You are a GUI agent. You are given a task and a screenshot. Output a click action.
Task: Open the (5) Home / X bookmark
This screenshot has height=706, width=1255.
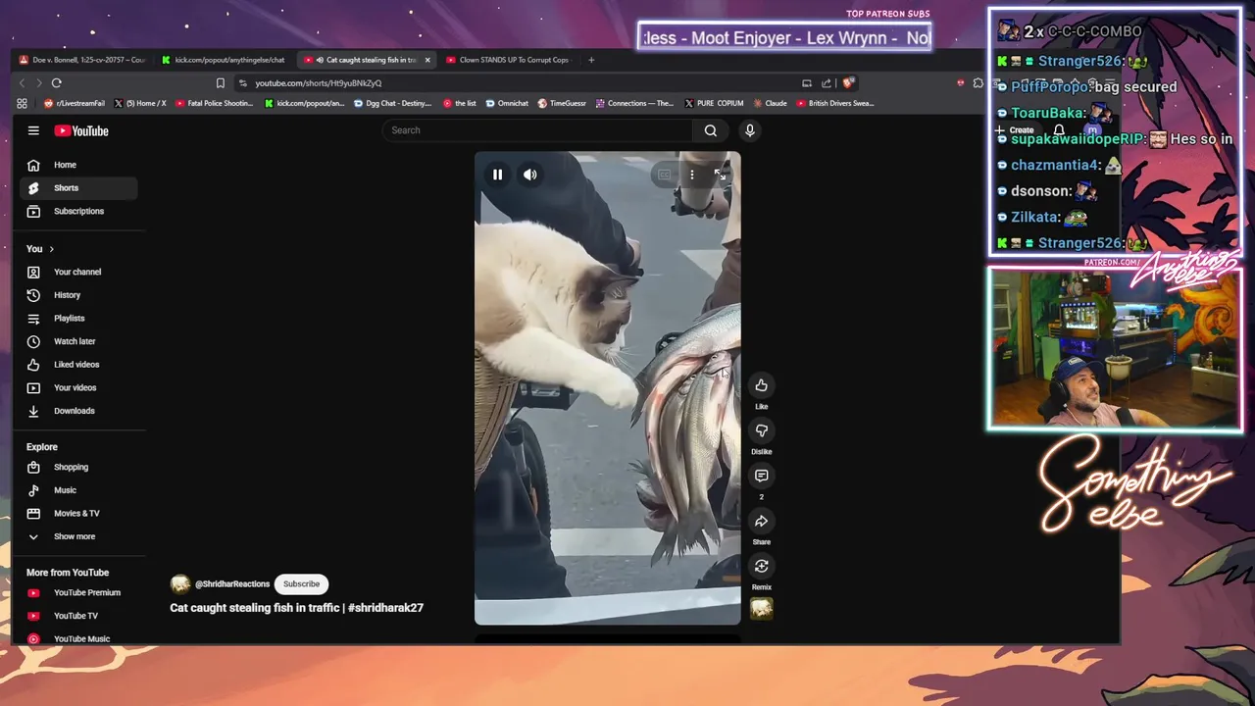(140, 103)
